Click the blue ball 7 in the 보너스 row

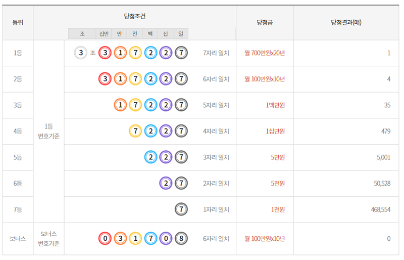coord(150,239)
